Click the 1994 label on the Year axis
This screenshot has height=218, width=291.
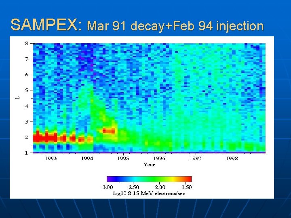click(x=87, y=159)
